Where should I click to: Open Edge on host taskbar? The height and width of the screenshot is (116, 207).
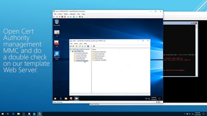[x=13, y=114]
